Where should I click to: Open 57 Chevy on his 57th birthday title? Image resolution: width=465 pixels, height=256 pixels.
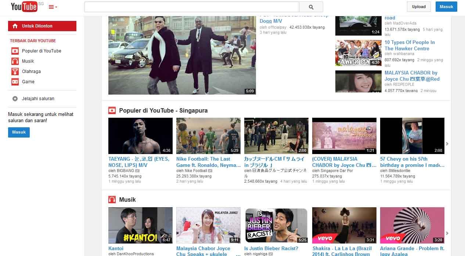(412, 162)
